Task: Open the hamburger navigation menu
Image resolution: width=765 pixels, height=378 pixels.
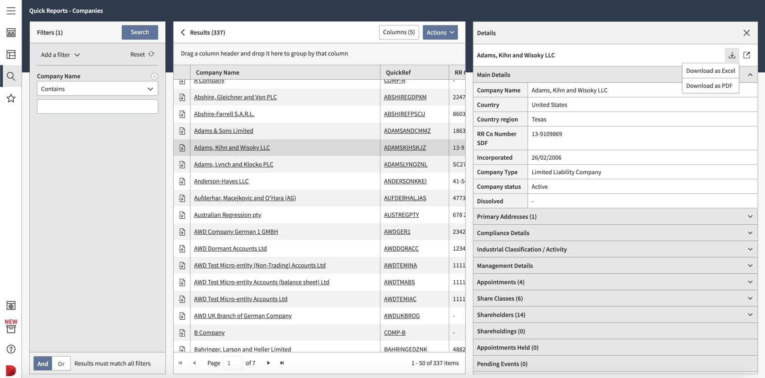Action: pos(11,10)
